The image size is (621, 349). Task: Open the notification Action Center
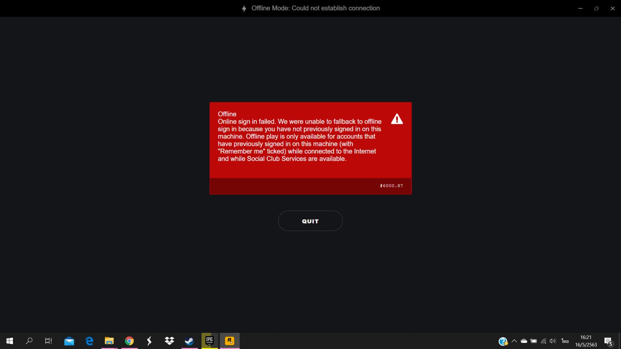point(608,341)
